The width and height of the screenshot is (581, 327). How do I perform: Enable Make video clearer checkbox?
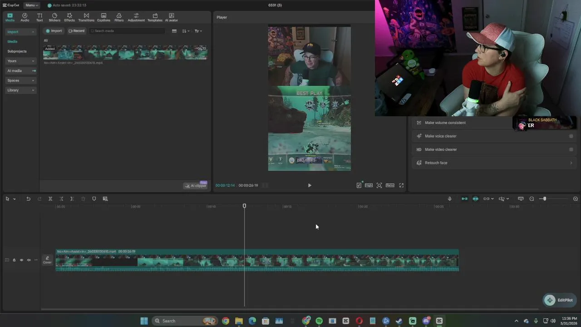click(x=571, y=149)
